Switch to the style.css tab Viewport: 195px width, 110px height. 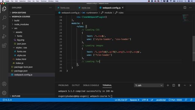point(86,8)
